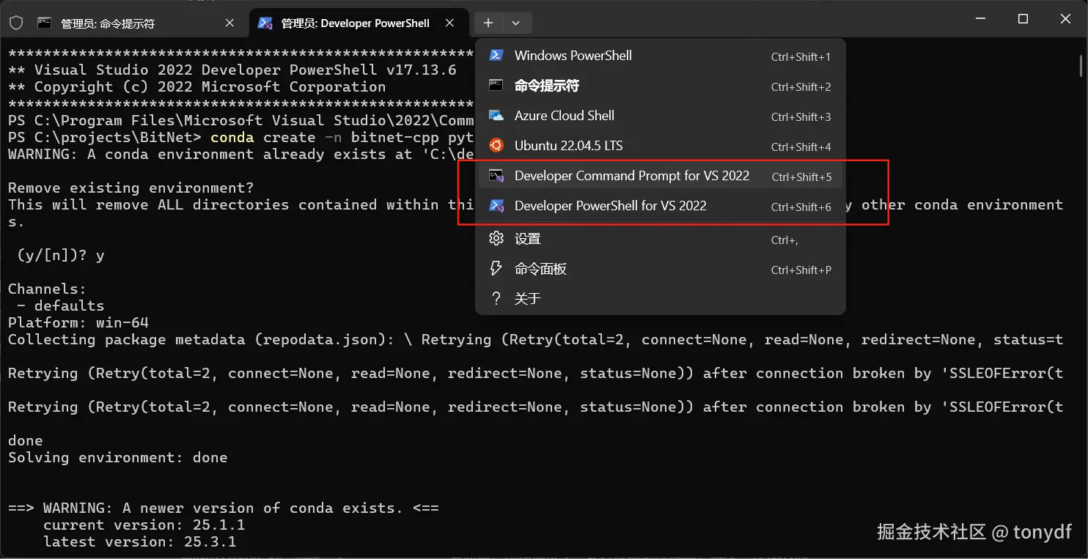Click the conda create command line
1088x559 pixels.
pyautogui.click(x=240, y=137)
